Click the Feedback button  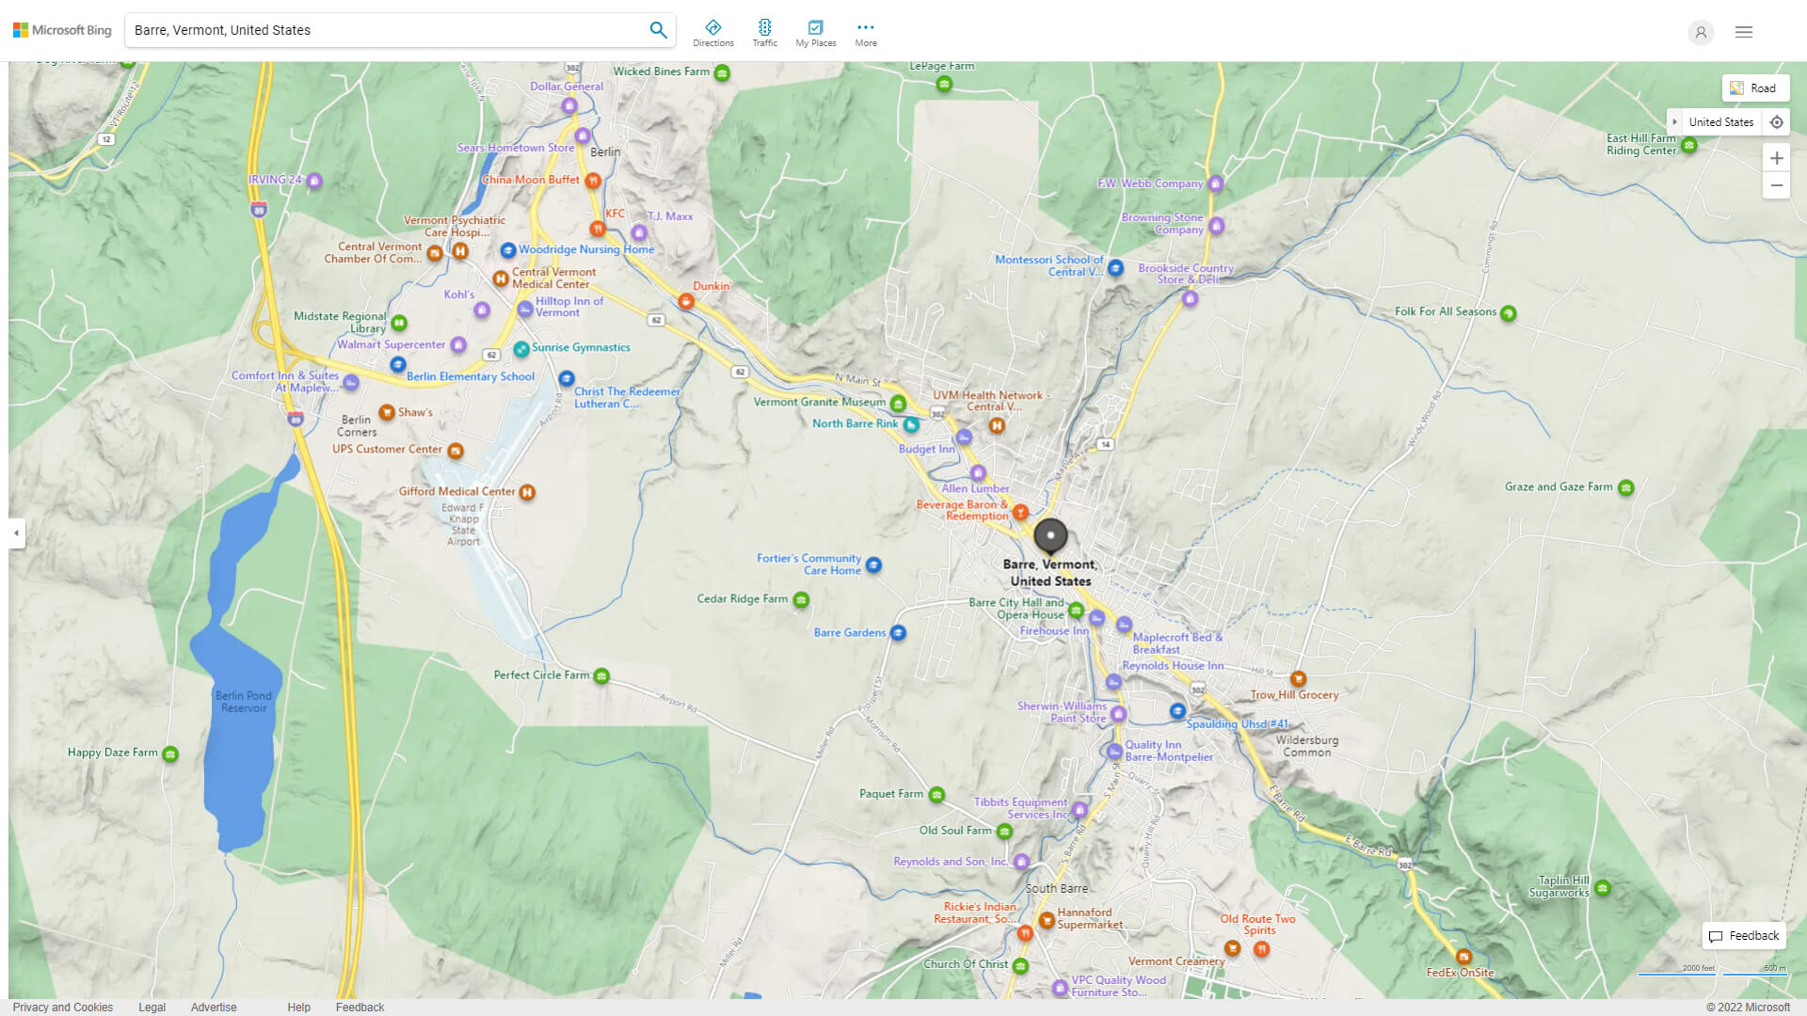point(1743,935)
